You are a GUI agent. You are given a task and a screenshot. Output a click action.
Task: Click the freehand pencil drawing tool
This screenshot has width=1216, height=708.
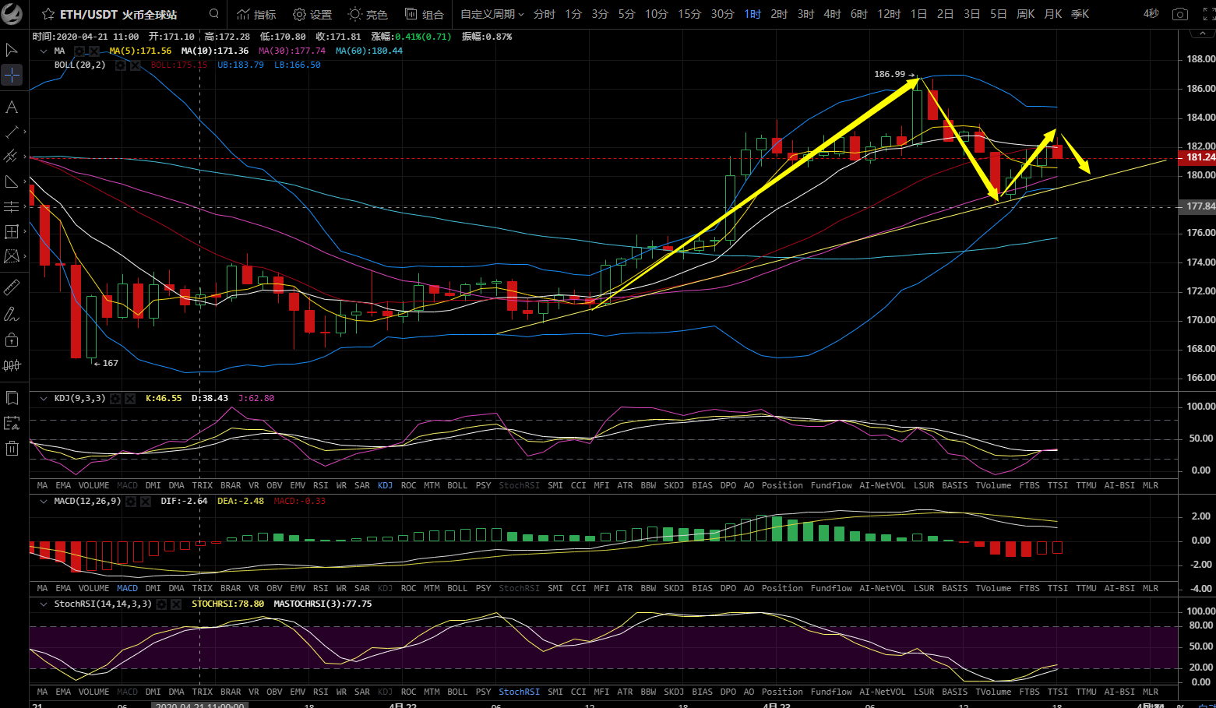[x=12, y=315]
